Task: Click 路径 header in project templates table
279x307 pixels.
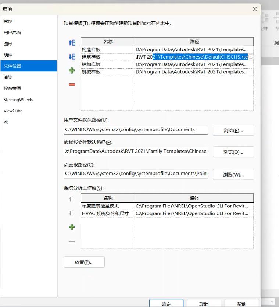Action: point(194,42)
